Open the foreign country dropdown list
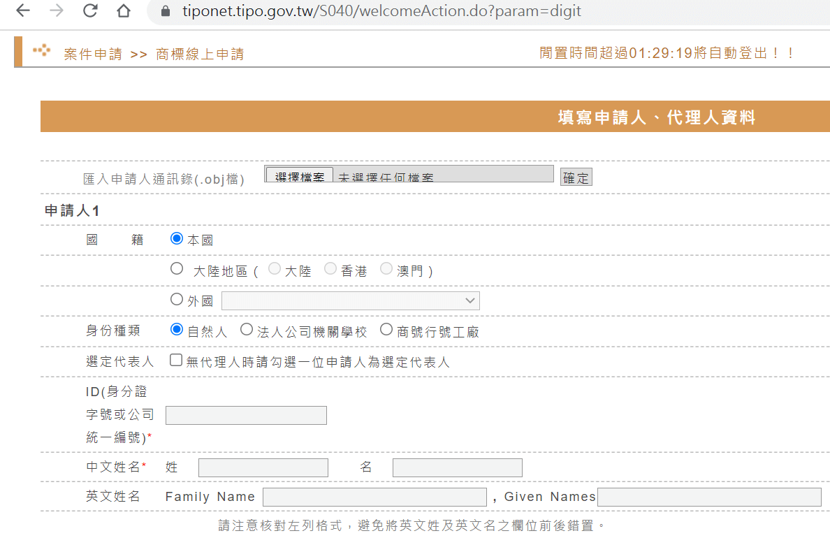 tap(351, 300)
